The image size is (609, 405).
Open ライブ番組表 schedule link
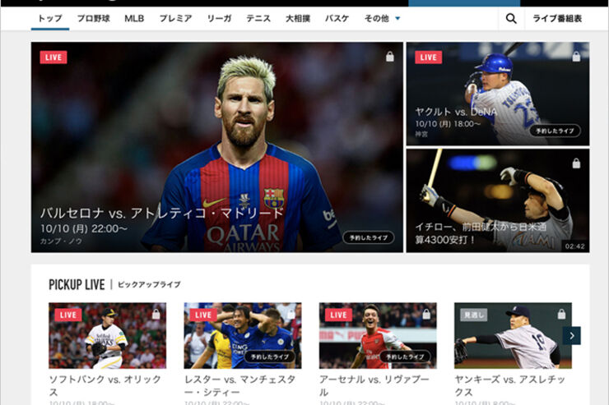(557, 18)
